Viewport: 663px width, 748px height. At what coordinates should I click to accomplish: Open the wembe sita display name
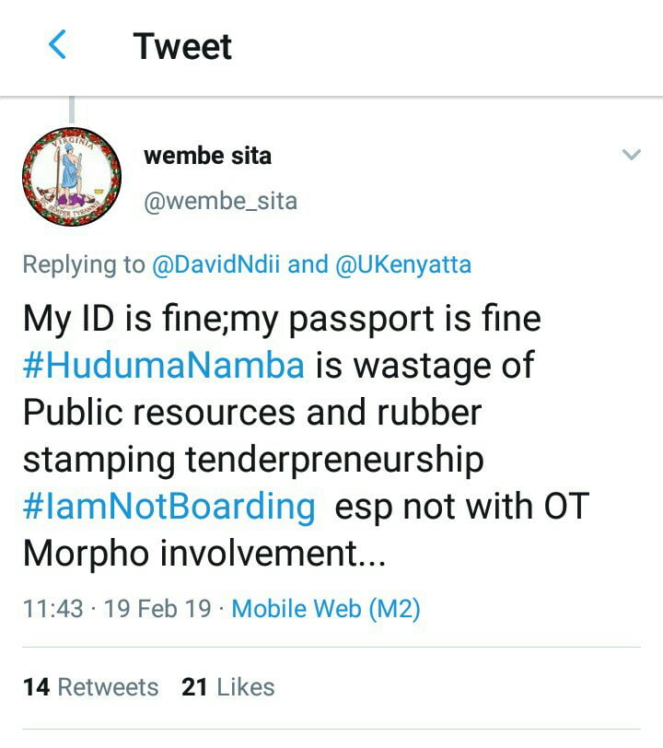pyautogui.click(x=207, y=156)
